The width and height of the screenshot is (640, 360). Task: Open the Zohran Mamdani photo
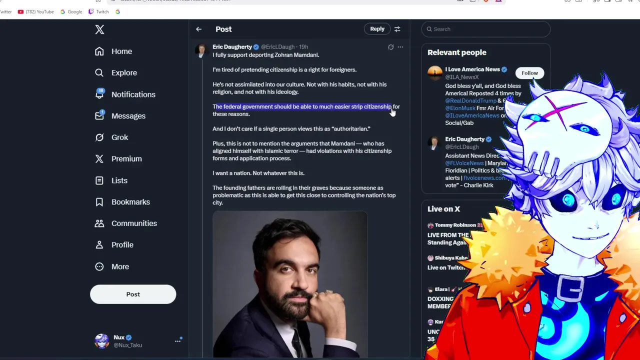pos(290,284)
